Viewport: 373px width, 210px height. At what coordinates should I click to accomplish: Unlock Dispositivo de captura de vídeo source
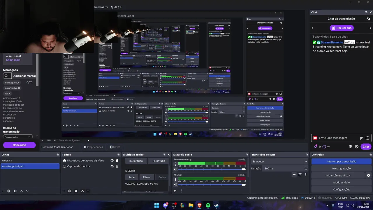[117, 160]
